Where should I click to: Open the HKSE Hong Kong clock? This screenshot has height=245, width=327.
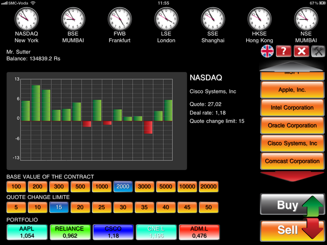260,19
